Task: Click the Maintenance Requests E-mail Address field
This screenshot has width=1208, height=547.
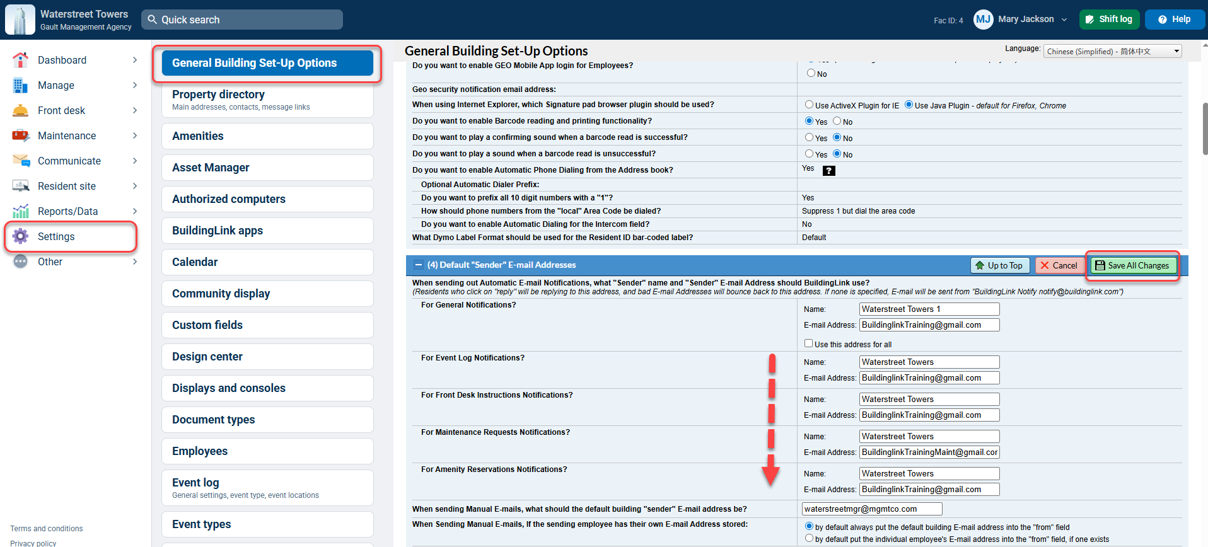Action: (x=929, y=452)
